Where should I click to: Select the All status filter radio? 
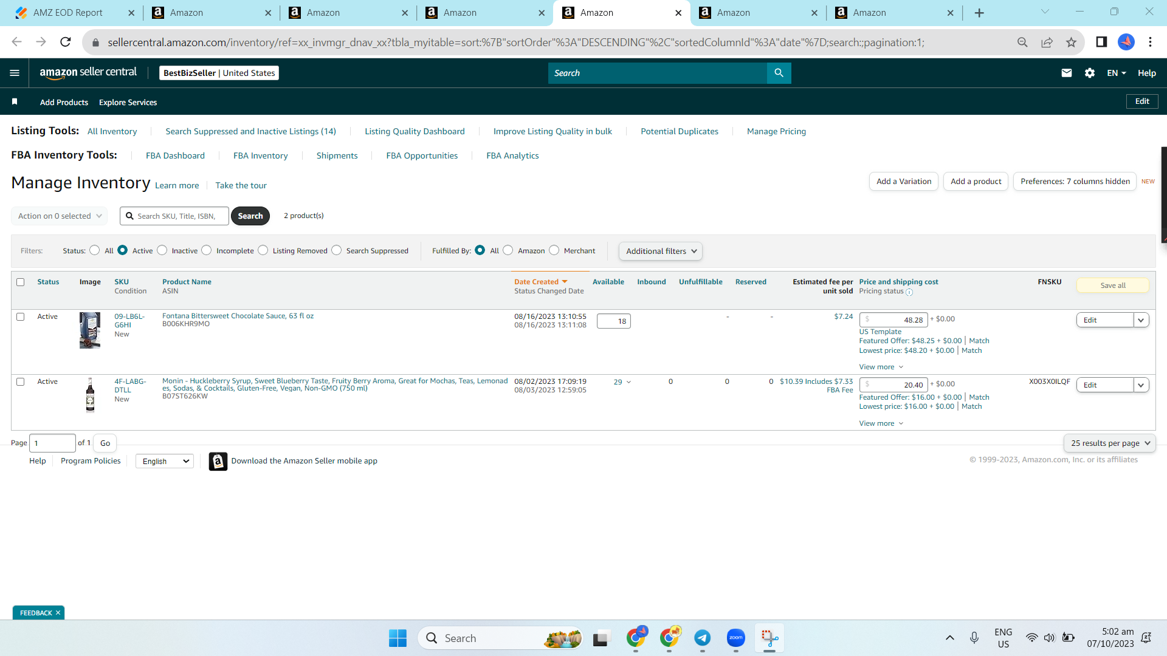pyautogui.click(x=94, y=250)
